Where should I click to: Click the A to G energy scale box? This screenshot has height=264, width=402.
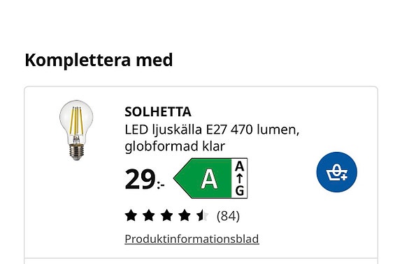pos(240,178)
